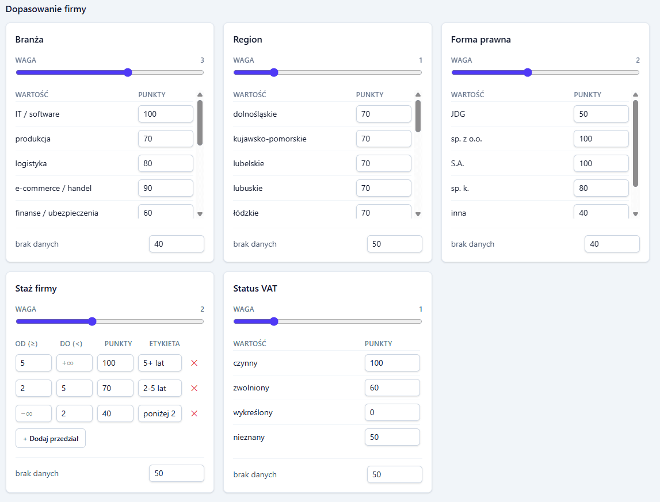Click the Branża list scroll-up arrow
This screenshot has width=660, height=502.
click(x=200, y=95)
